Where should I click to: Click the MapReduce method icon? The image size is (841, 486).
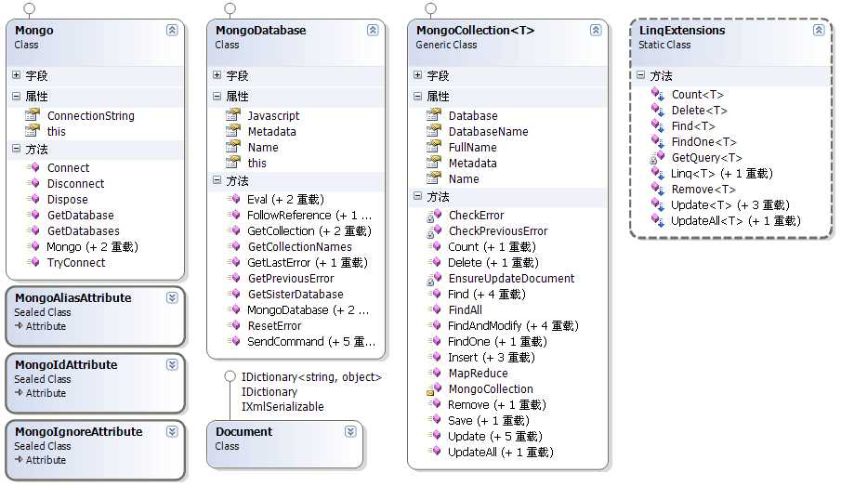click(x=435, y=373)
